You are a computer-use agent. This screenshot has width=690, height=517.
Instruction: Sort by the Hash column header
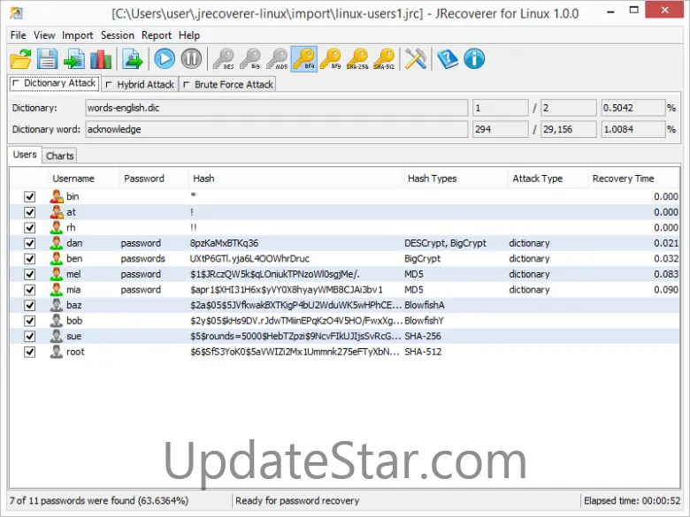295,179
